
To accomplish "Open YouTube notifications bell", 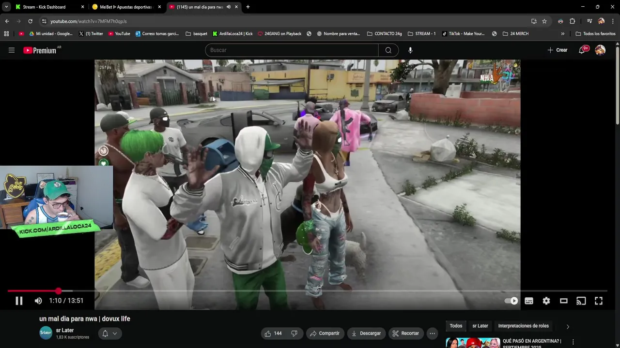I will pos(582,50).
